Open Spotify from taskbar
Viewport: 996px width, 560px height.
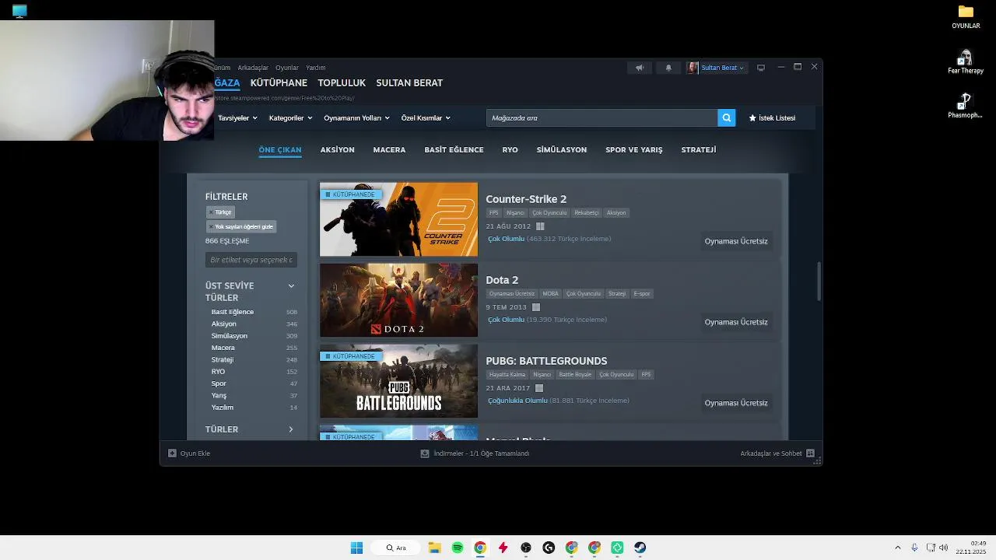[458, 548]
